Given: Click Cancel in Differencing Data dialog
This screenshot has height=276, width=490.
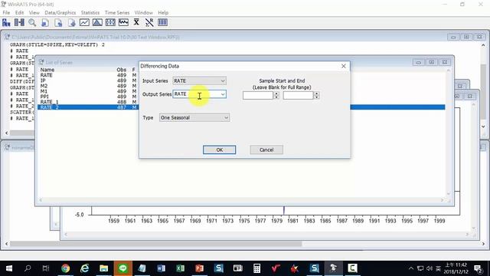Looking at the screenshot, I should click(266, 150).
